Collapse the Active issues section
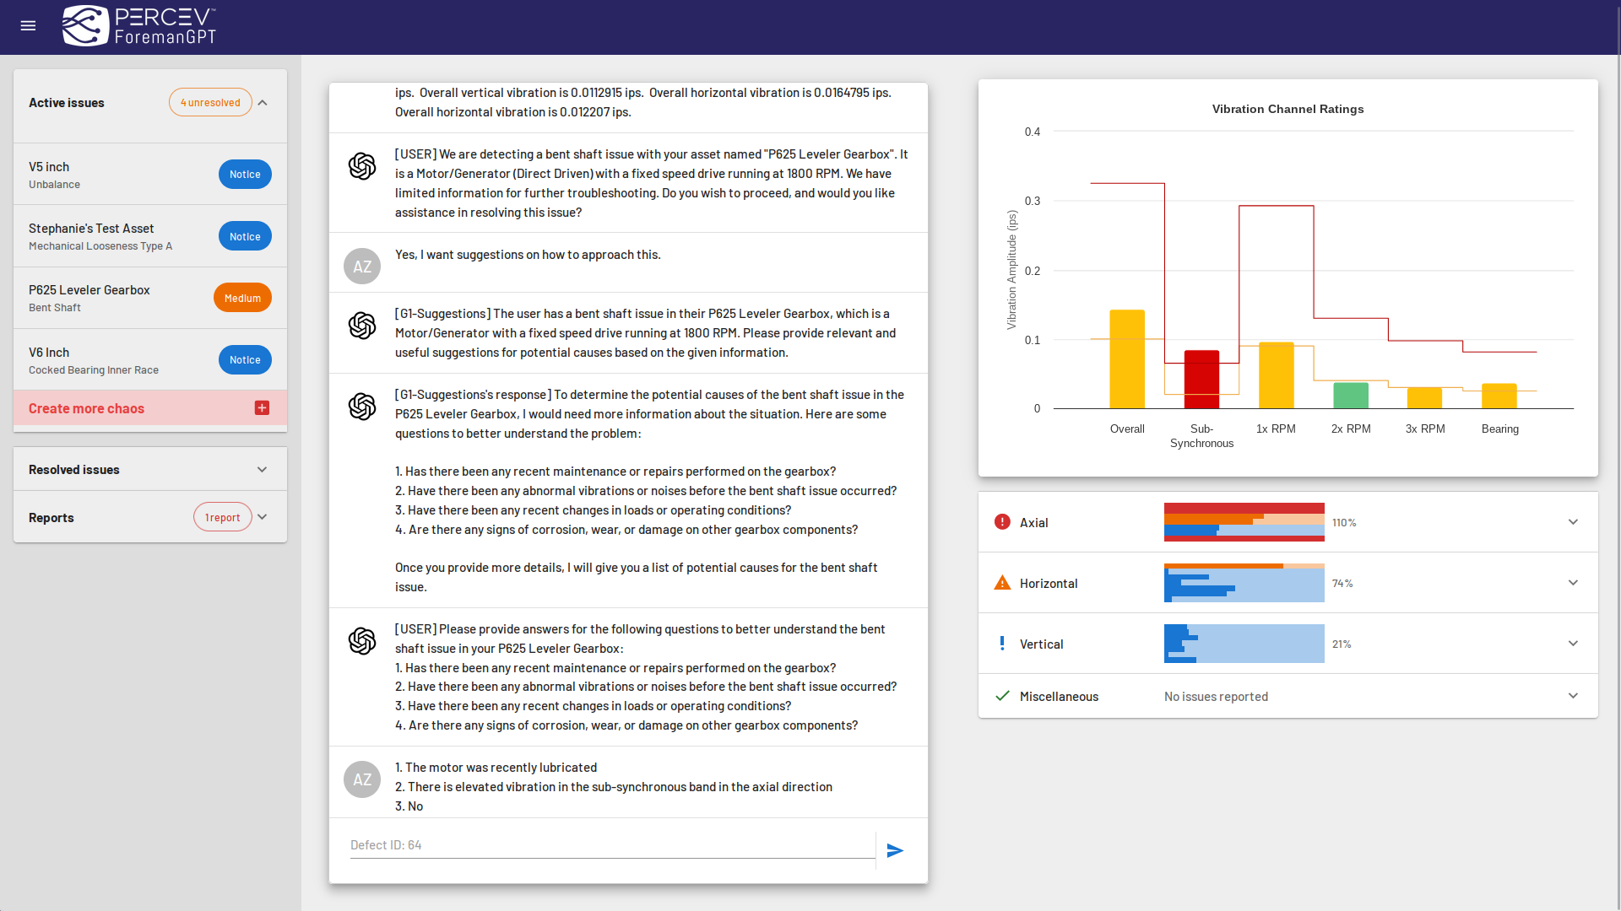1621x911 pixels. click(x=263, y=103)
